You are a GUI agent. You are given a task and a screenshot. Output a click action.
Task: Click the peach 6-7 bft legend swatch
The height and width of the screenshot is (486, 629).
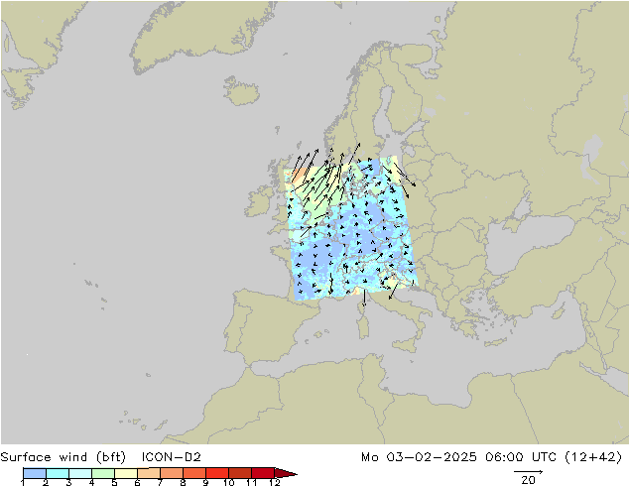[149, 473]
